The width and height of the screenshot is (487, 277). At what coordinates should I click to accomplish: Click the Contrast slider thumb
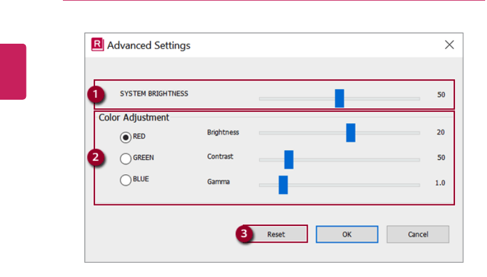point(289,159)
